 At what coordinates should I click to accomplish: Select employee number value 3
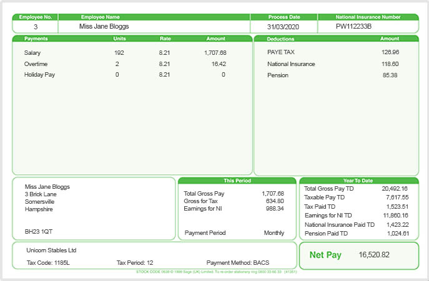[36, 27]
